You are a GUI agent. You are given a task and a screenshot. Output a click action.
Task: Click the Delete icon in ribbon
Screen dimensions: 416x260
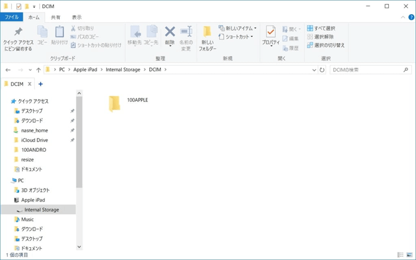(x=170, y=32)
